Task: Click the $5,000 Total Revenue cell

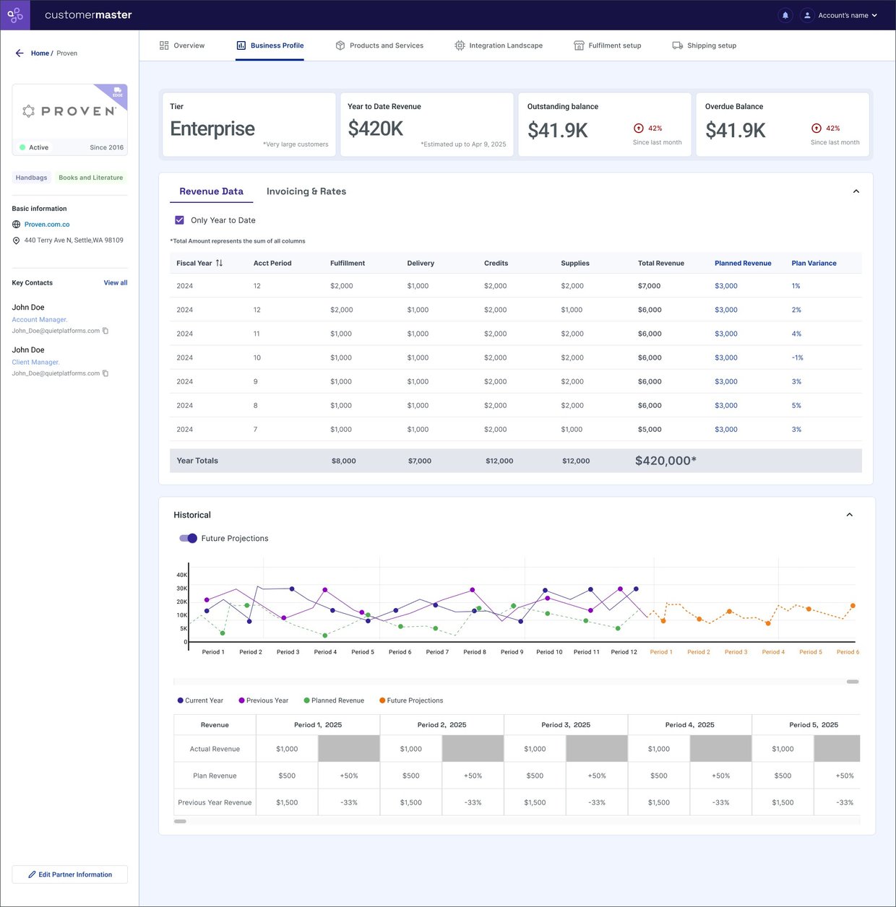Action: tap(650, 430)
